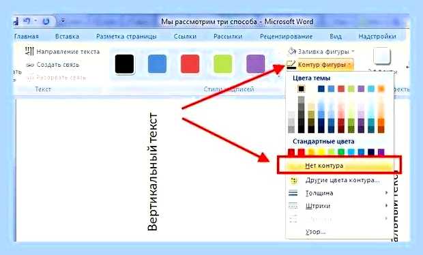Expand the Толщина submenu arrow
Image resolution: width=423 pixels, height=255 pixels.
[x=387, y=193]
